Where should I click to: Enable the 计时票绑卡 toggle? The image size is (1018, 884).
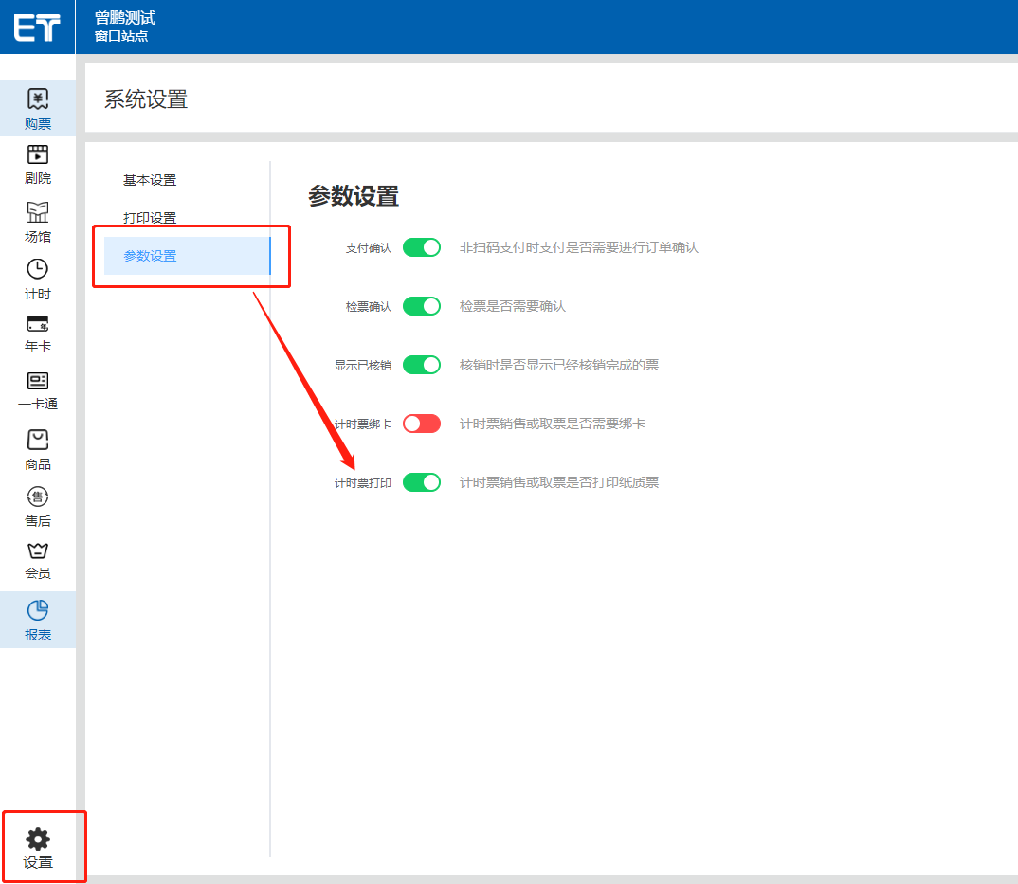pyautogui.click(x=422, y=424)
